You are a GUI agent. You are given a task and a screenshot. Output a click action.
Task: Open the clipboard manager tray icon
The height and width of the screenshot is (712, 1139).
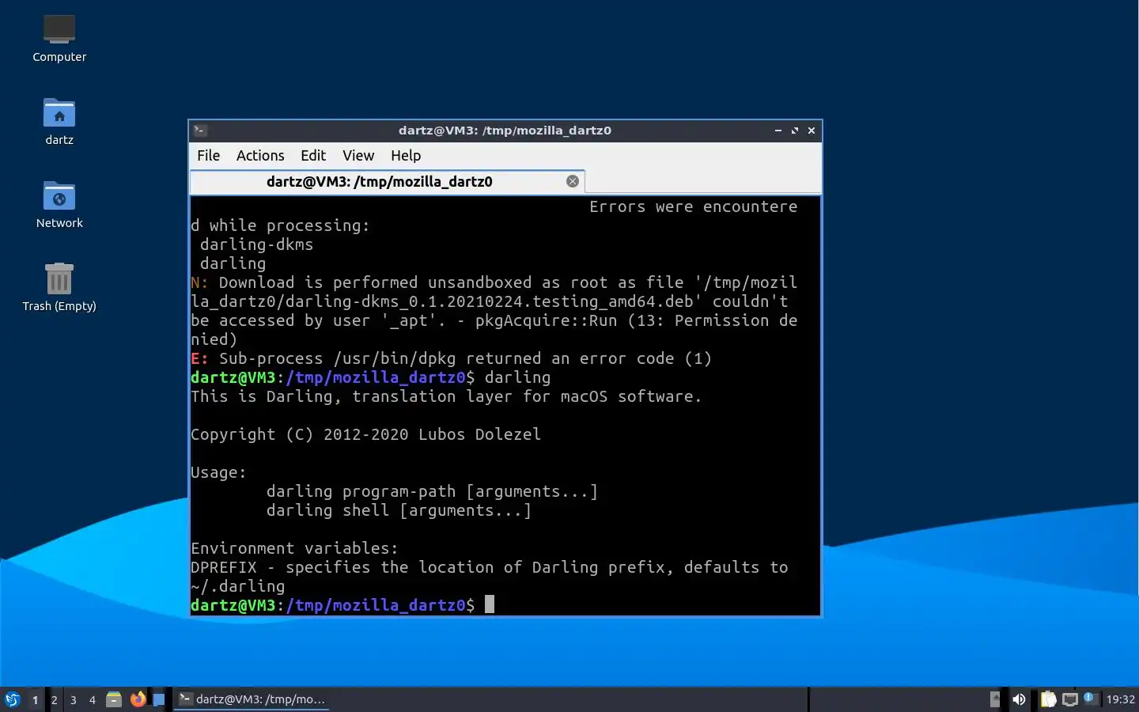pyautogui.click(x=1048, y=699)
